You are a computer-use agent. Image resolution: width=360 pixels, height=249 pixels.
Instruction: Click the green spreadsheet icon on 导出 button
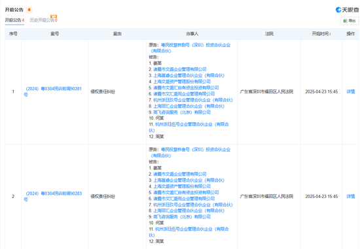click(345, 21)
